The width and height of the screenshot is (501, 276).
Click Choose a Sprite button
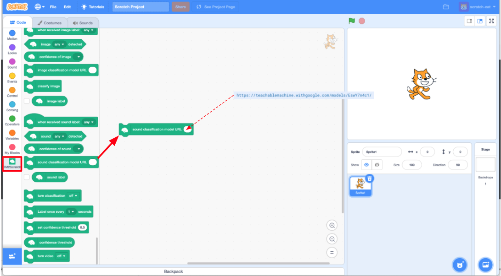(460, 265)
